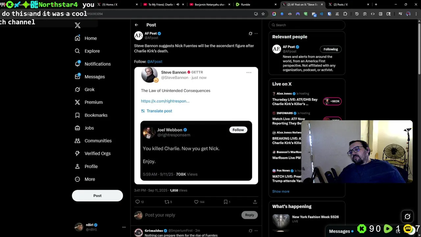Open the Verified Orgs sidebar item
The image size is (421, 237).
(x=93, y=153)
